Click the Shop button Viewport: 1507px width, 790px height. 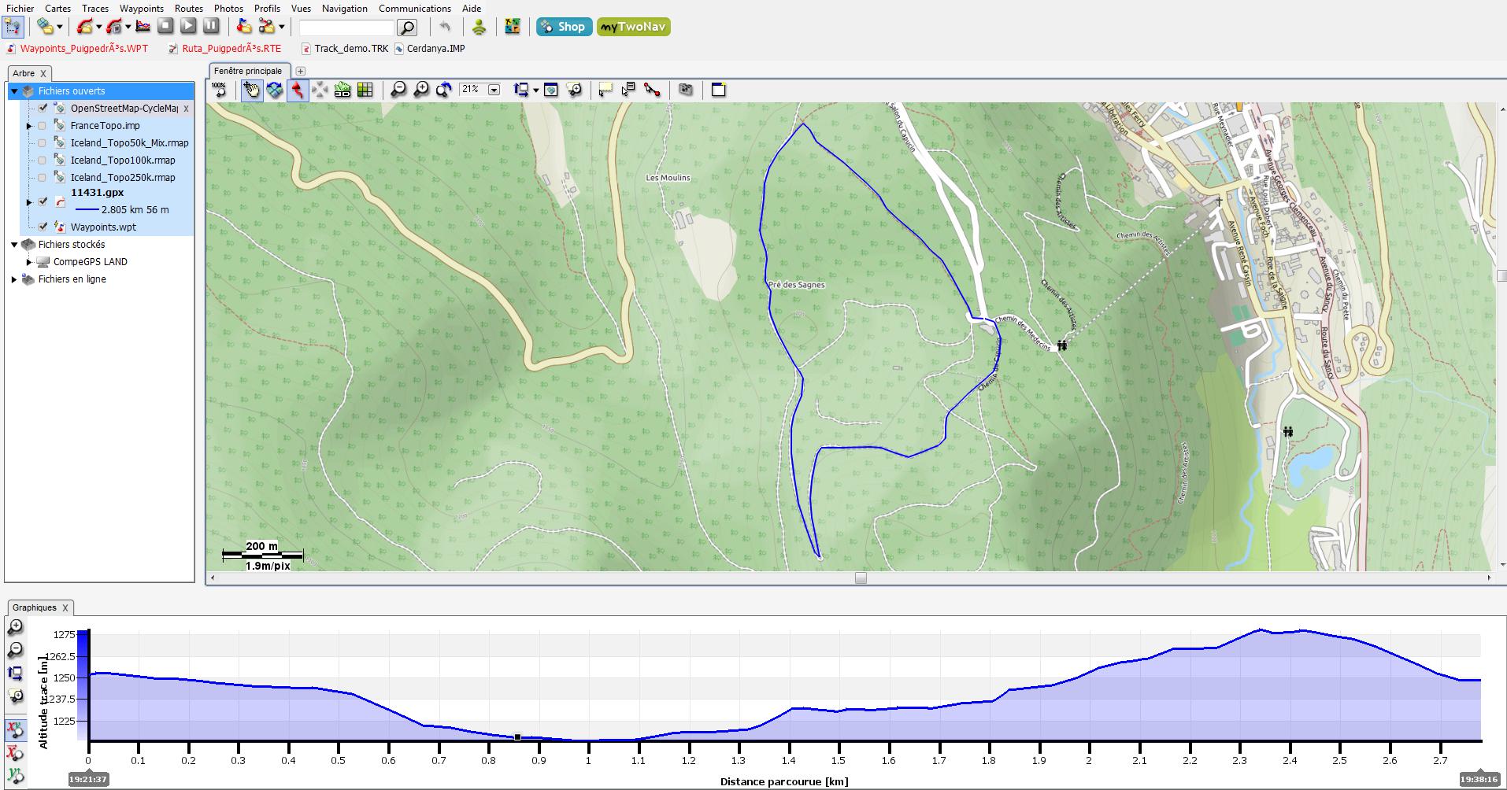[x=564, y=27]
